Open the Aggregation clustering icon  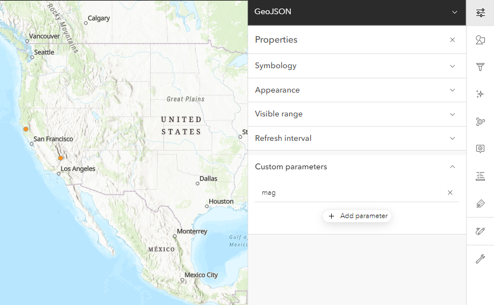click(x=480, y=122)
